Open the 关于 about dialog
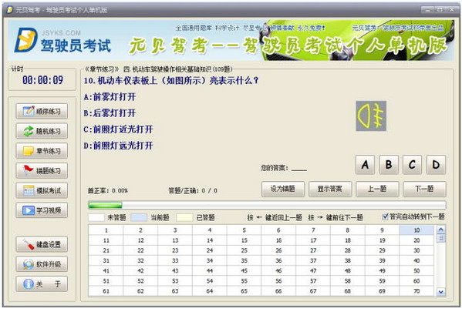This screenshot has width=462, height=312. click(42, 283)
